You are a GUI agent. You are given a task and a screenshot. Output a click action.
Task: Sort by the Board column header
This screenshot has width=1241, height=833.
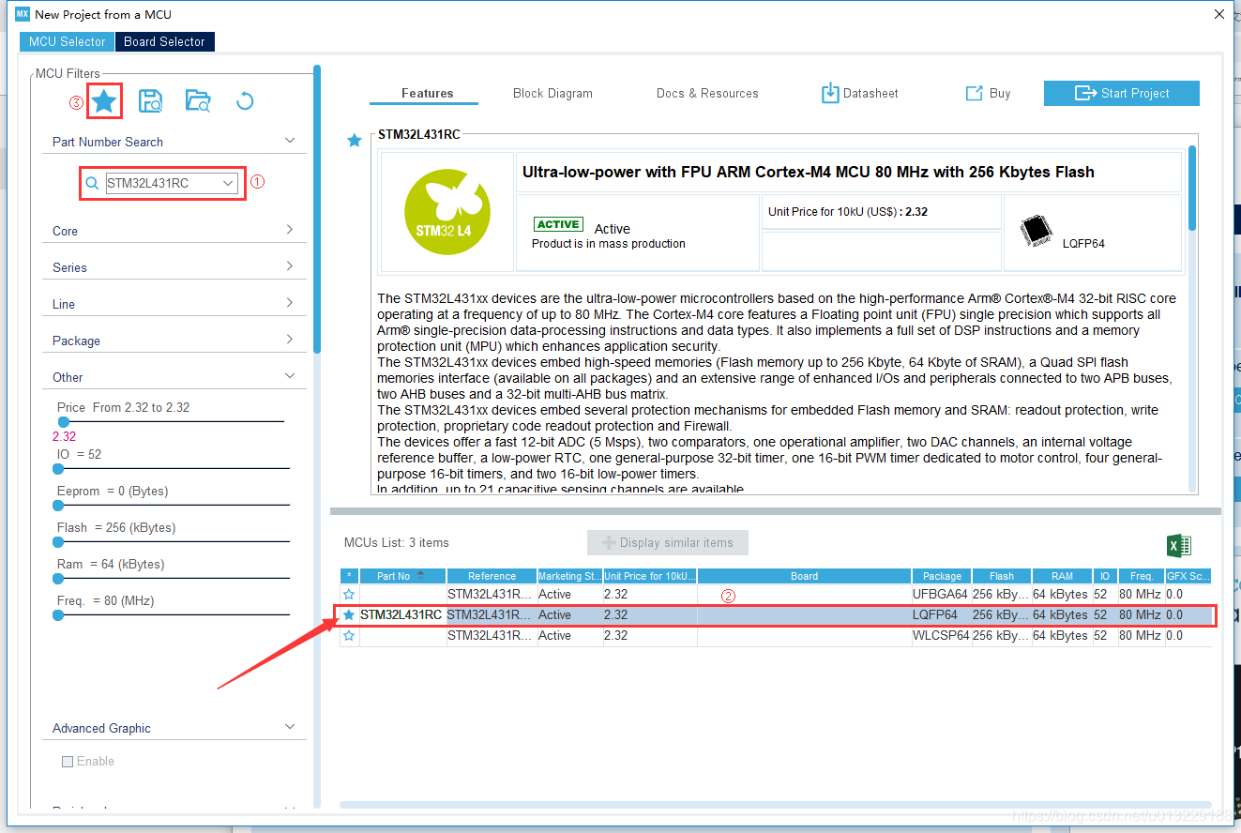point(804,576)
